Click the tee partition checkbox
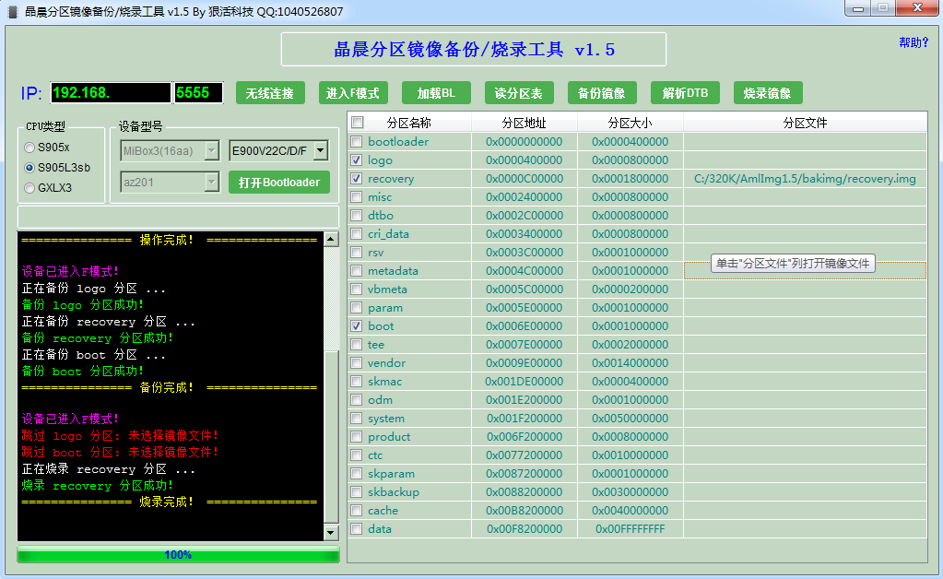This screenshot has height=579, width=943. click(x=357, y=345)
